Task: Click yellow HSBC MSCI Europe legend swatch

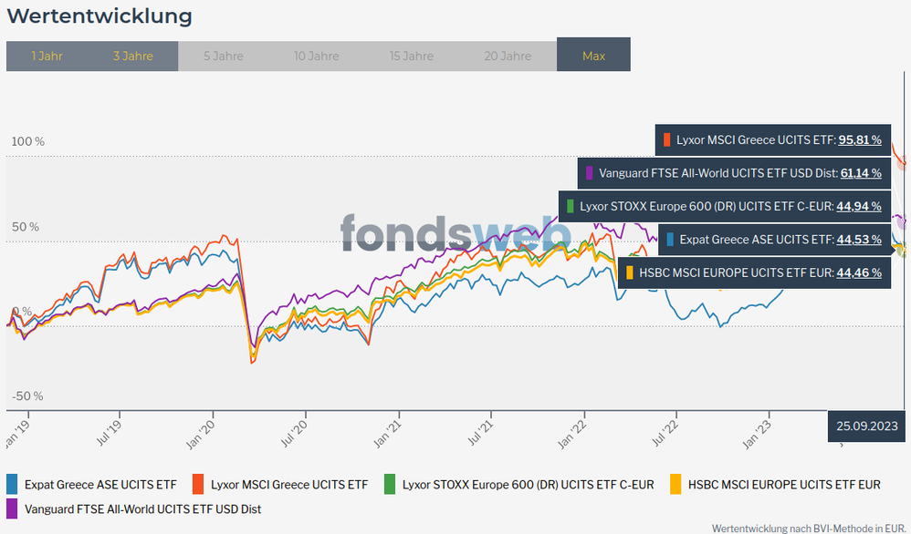Action: 675,484
